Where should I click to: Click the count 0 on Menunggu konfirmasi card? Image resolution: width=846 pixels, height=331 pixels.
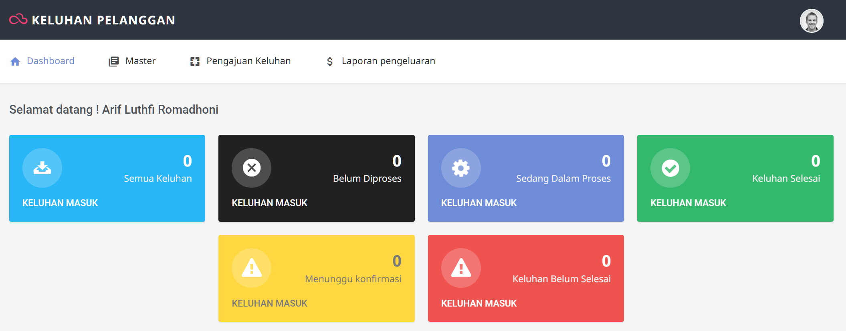[397, 261]
